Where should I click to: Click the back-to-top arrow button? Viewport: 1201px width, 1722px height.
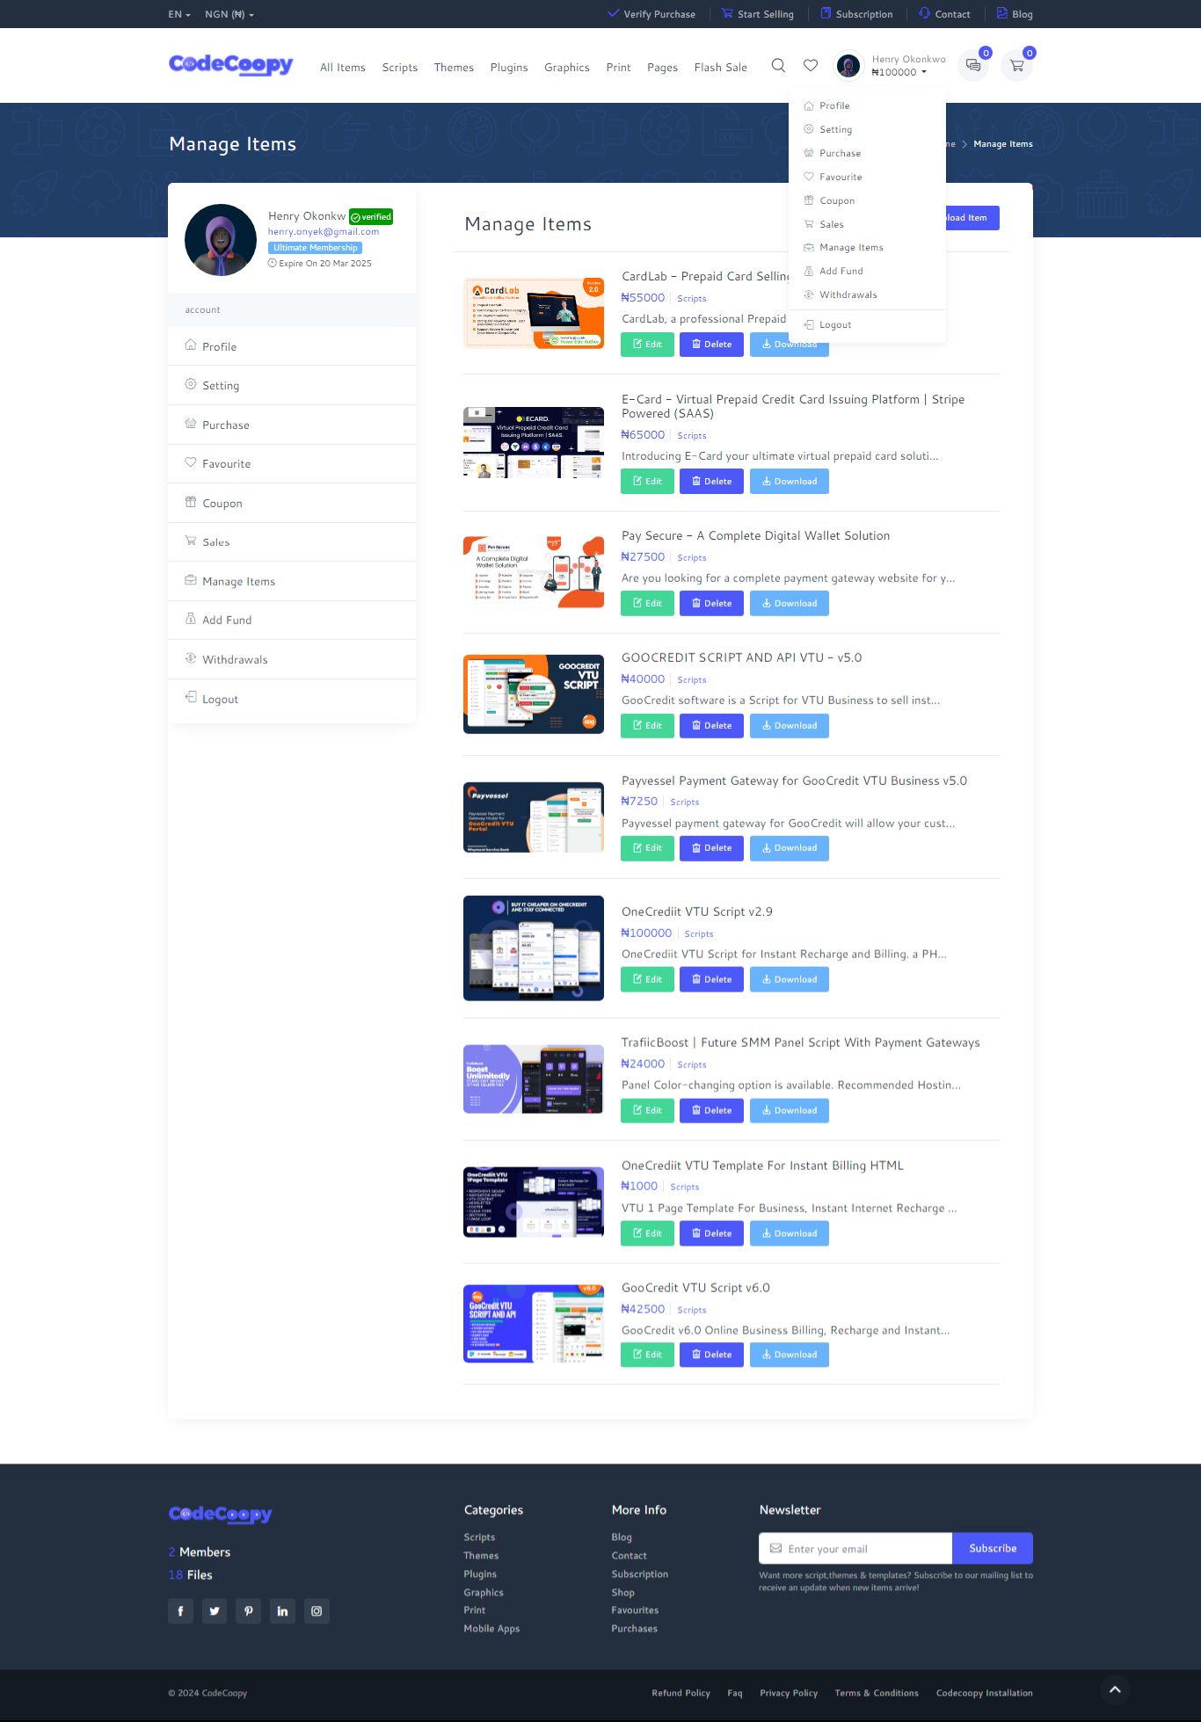(1115, 1689)
